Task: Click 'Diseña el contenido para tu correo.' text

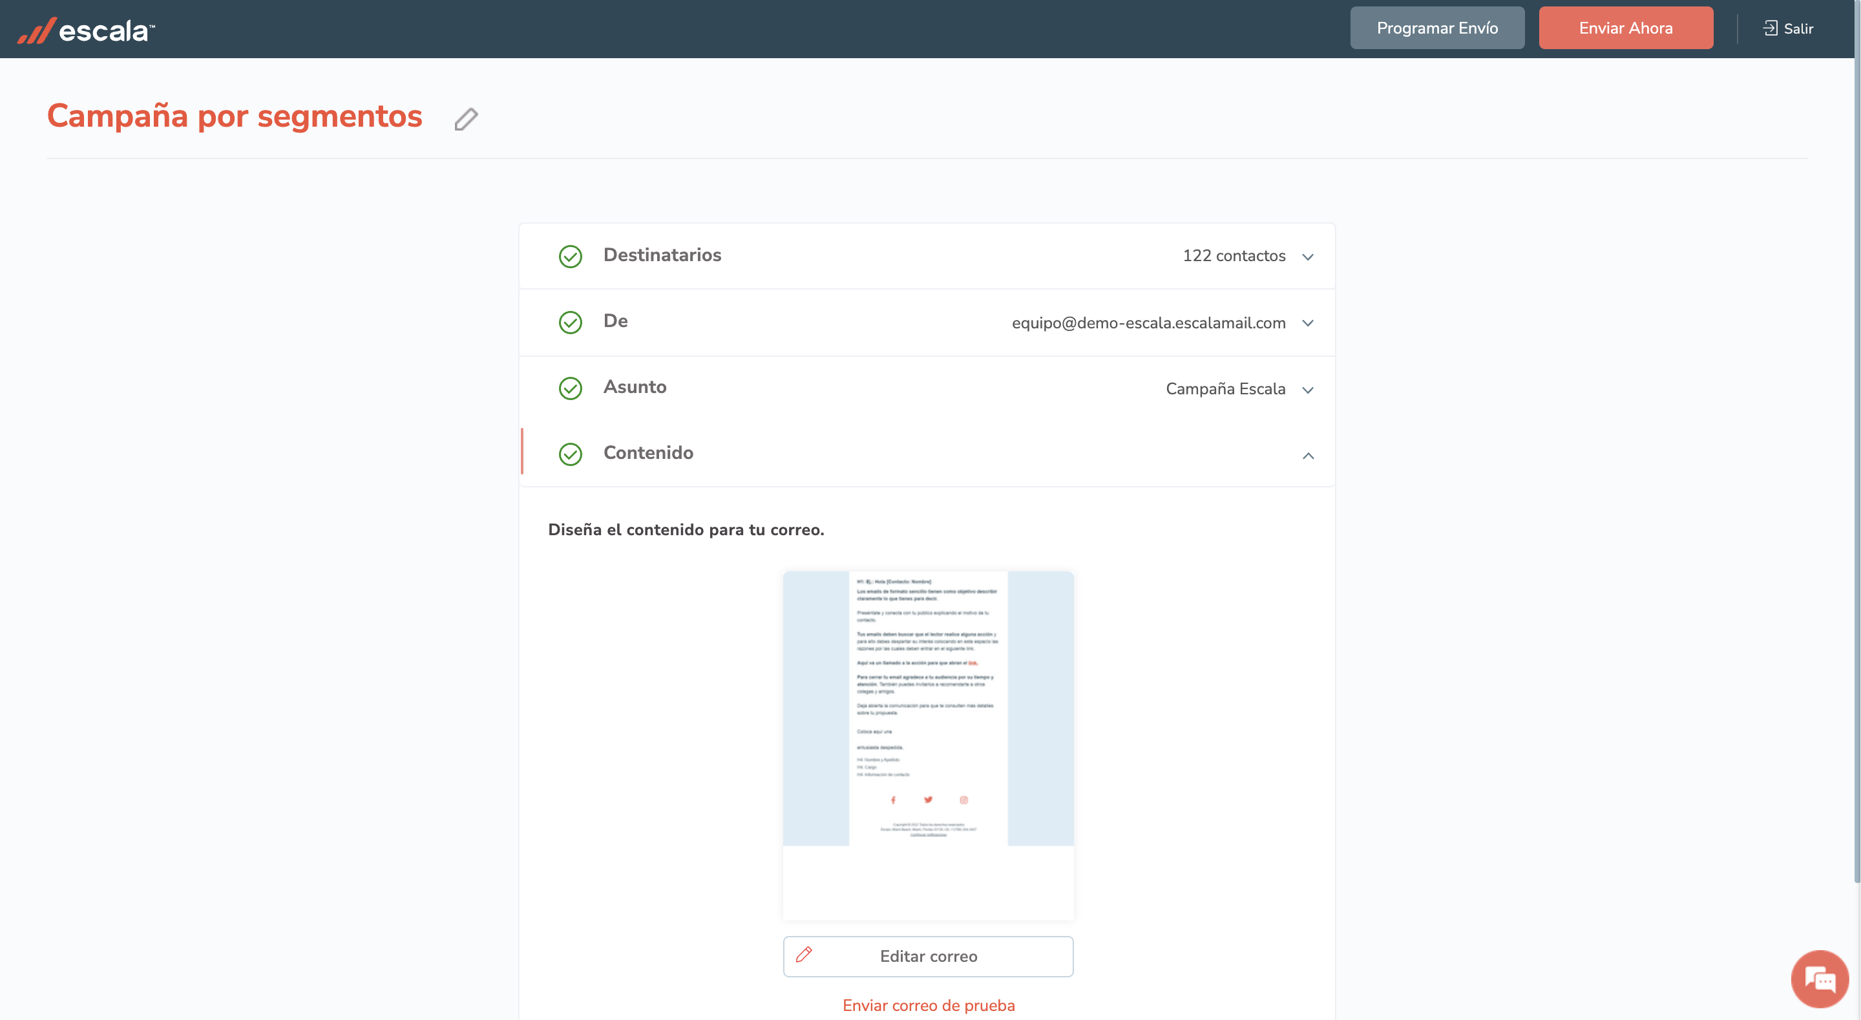Action: tap(686, 530)
